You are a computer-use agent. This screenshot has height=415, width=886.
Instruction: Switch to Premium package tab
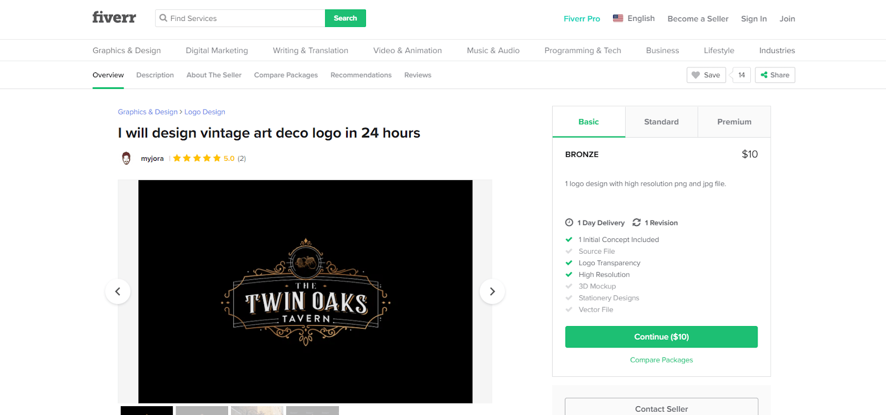point(734,122)
